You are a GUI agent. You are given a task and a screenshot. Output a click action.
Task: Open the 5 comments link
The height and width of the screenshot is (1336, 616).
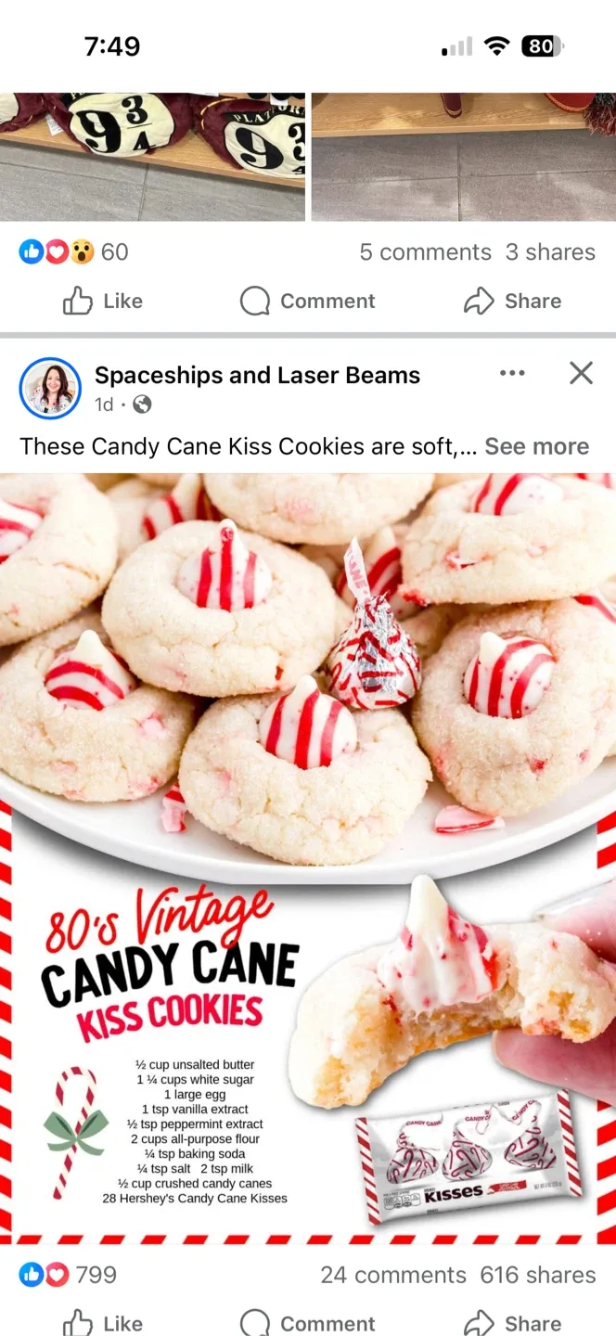click(x=426, y=252)
